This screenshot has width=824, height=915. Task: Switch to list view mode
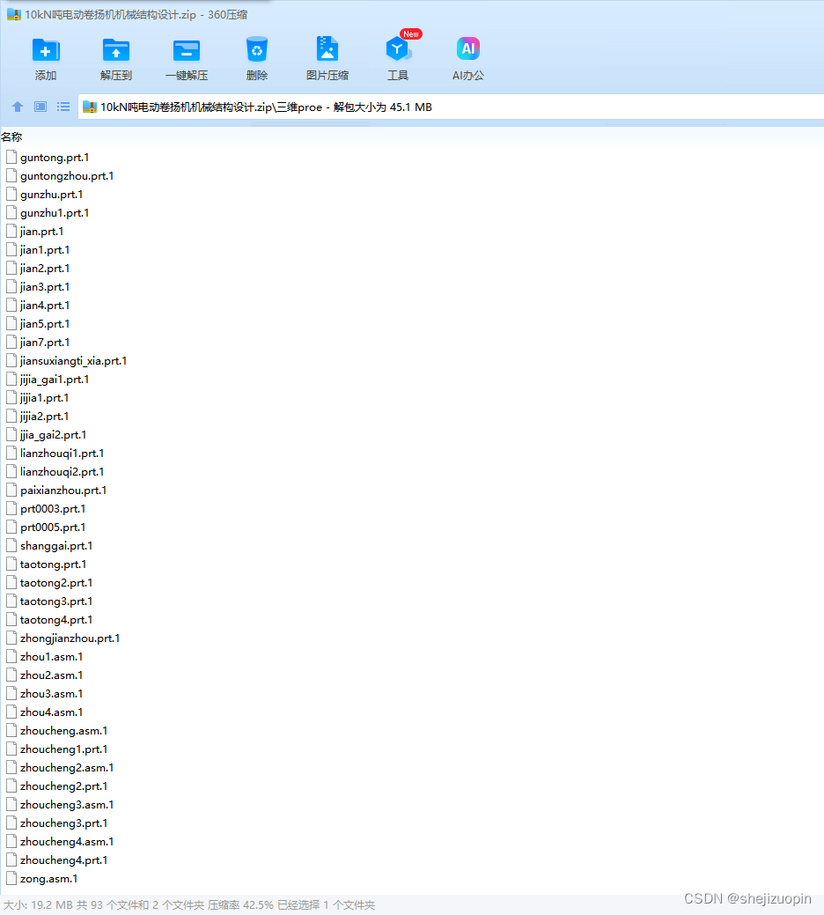click(x=63, y=107)
